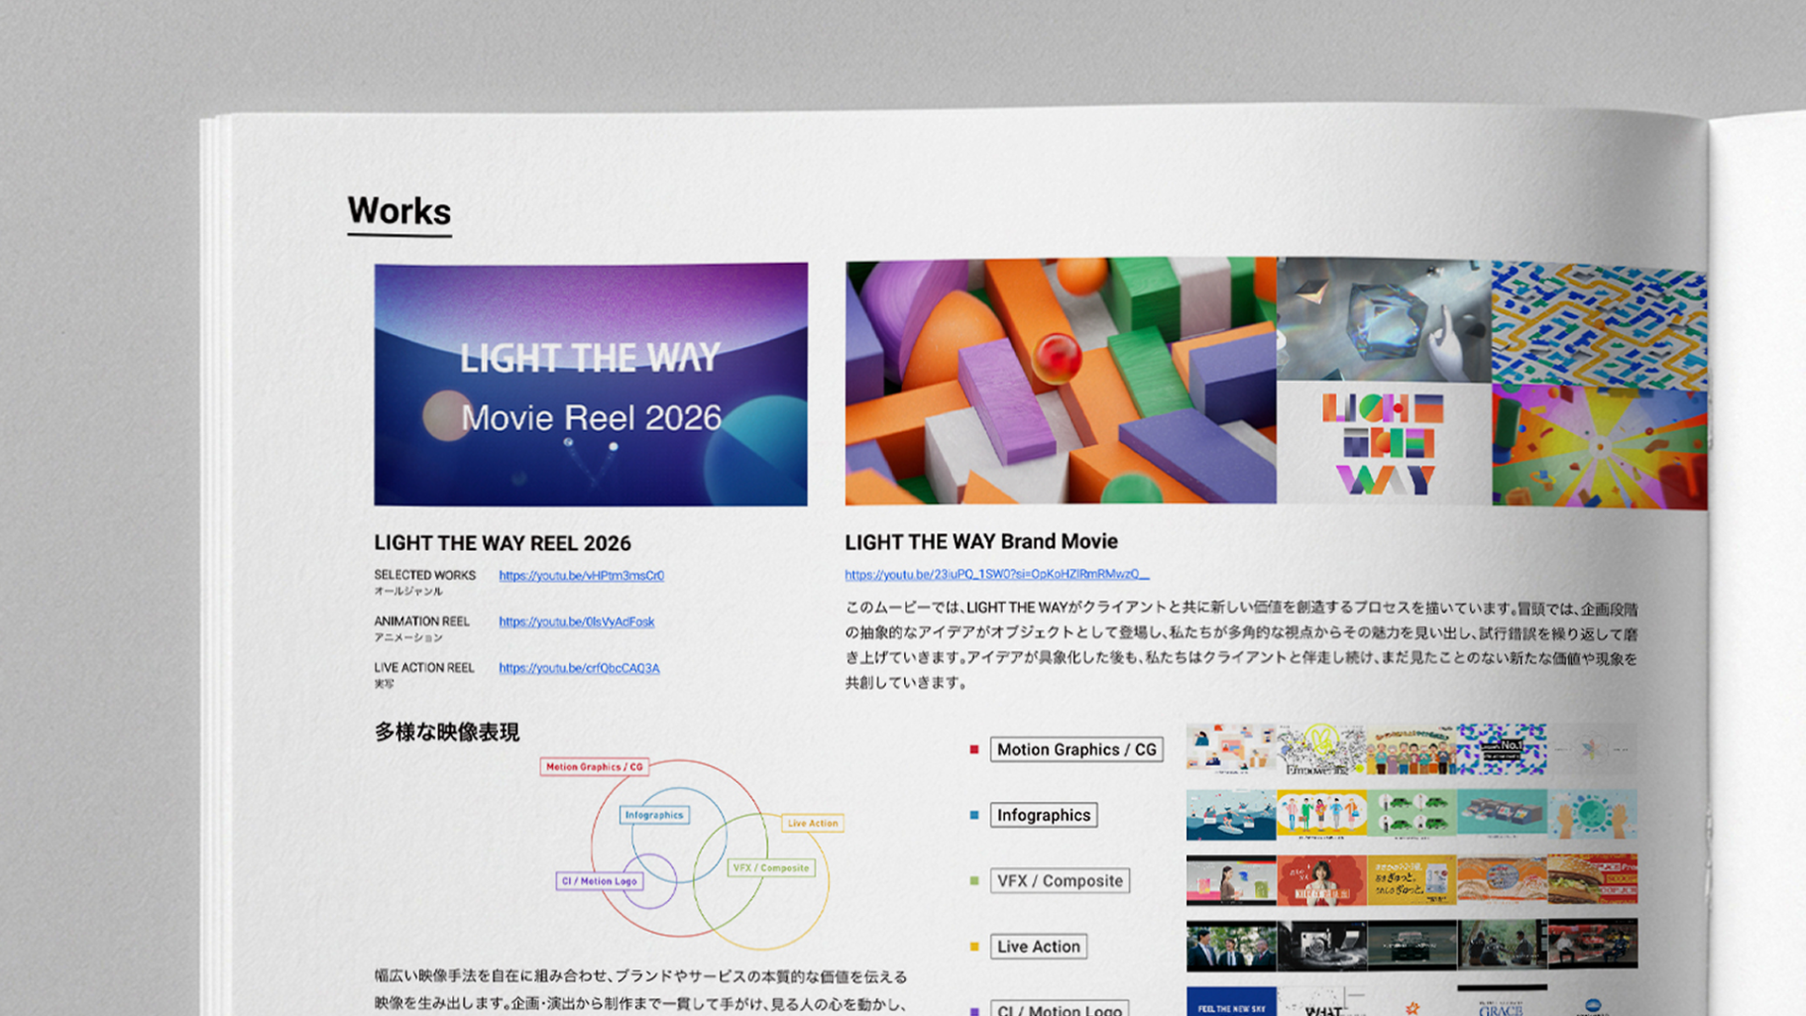Select the Motion Graphics / CG category label

click(x=1077, y=750)
